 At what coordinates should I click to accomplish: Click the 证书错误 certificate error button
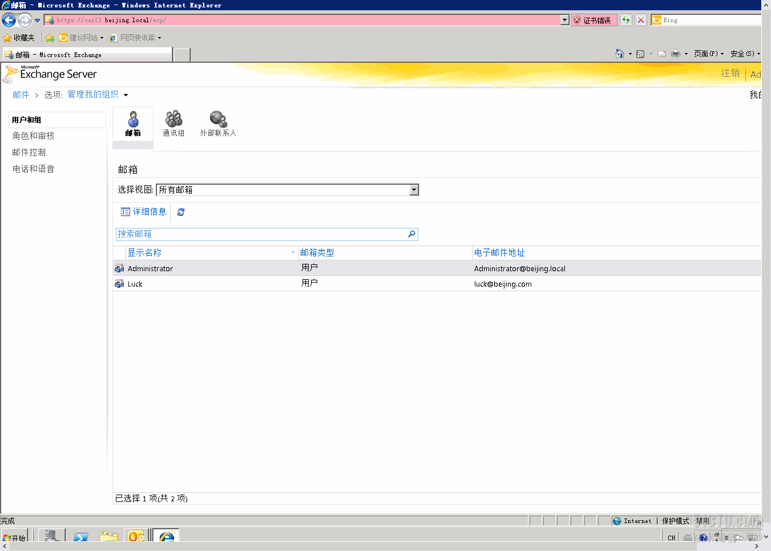594,20
